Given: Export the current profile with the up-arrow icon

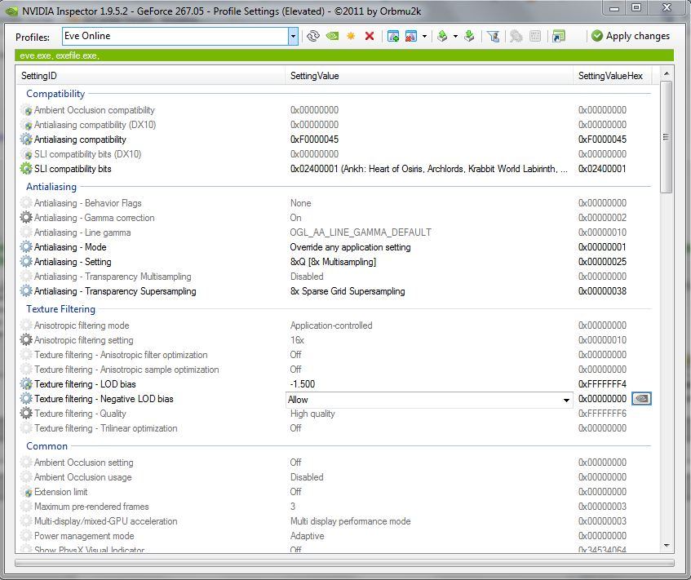Looking at the screenshot, I should pyautogui.click(x=442, y=36).
